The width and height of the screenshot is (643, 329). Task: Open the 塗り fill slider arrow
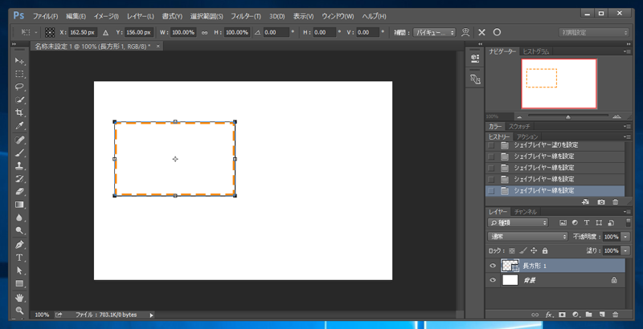tap(625, 250)
